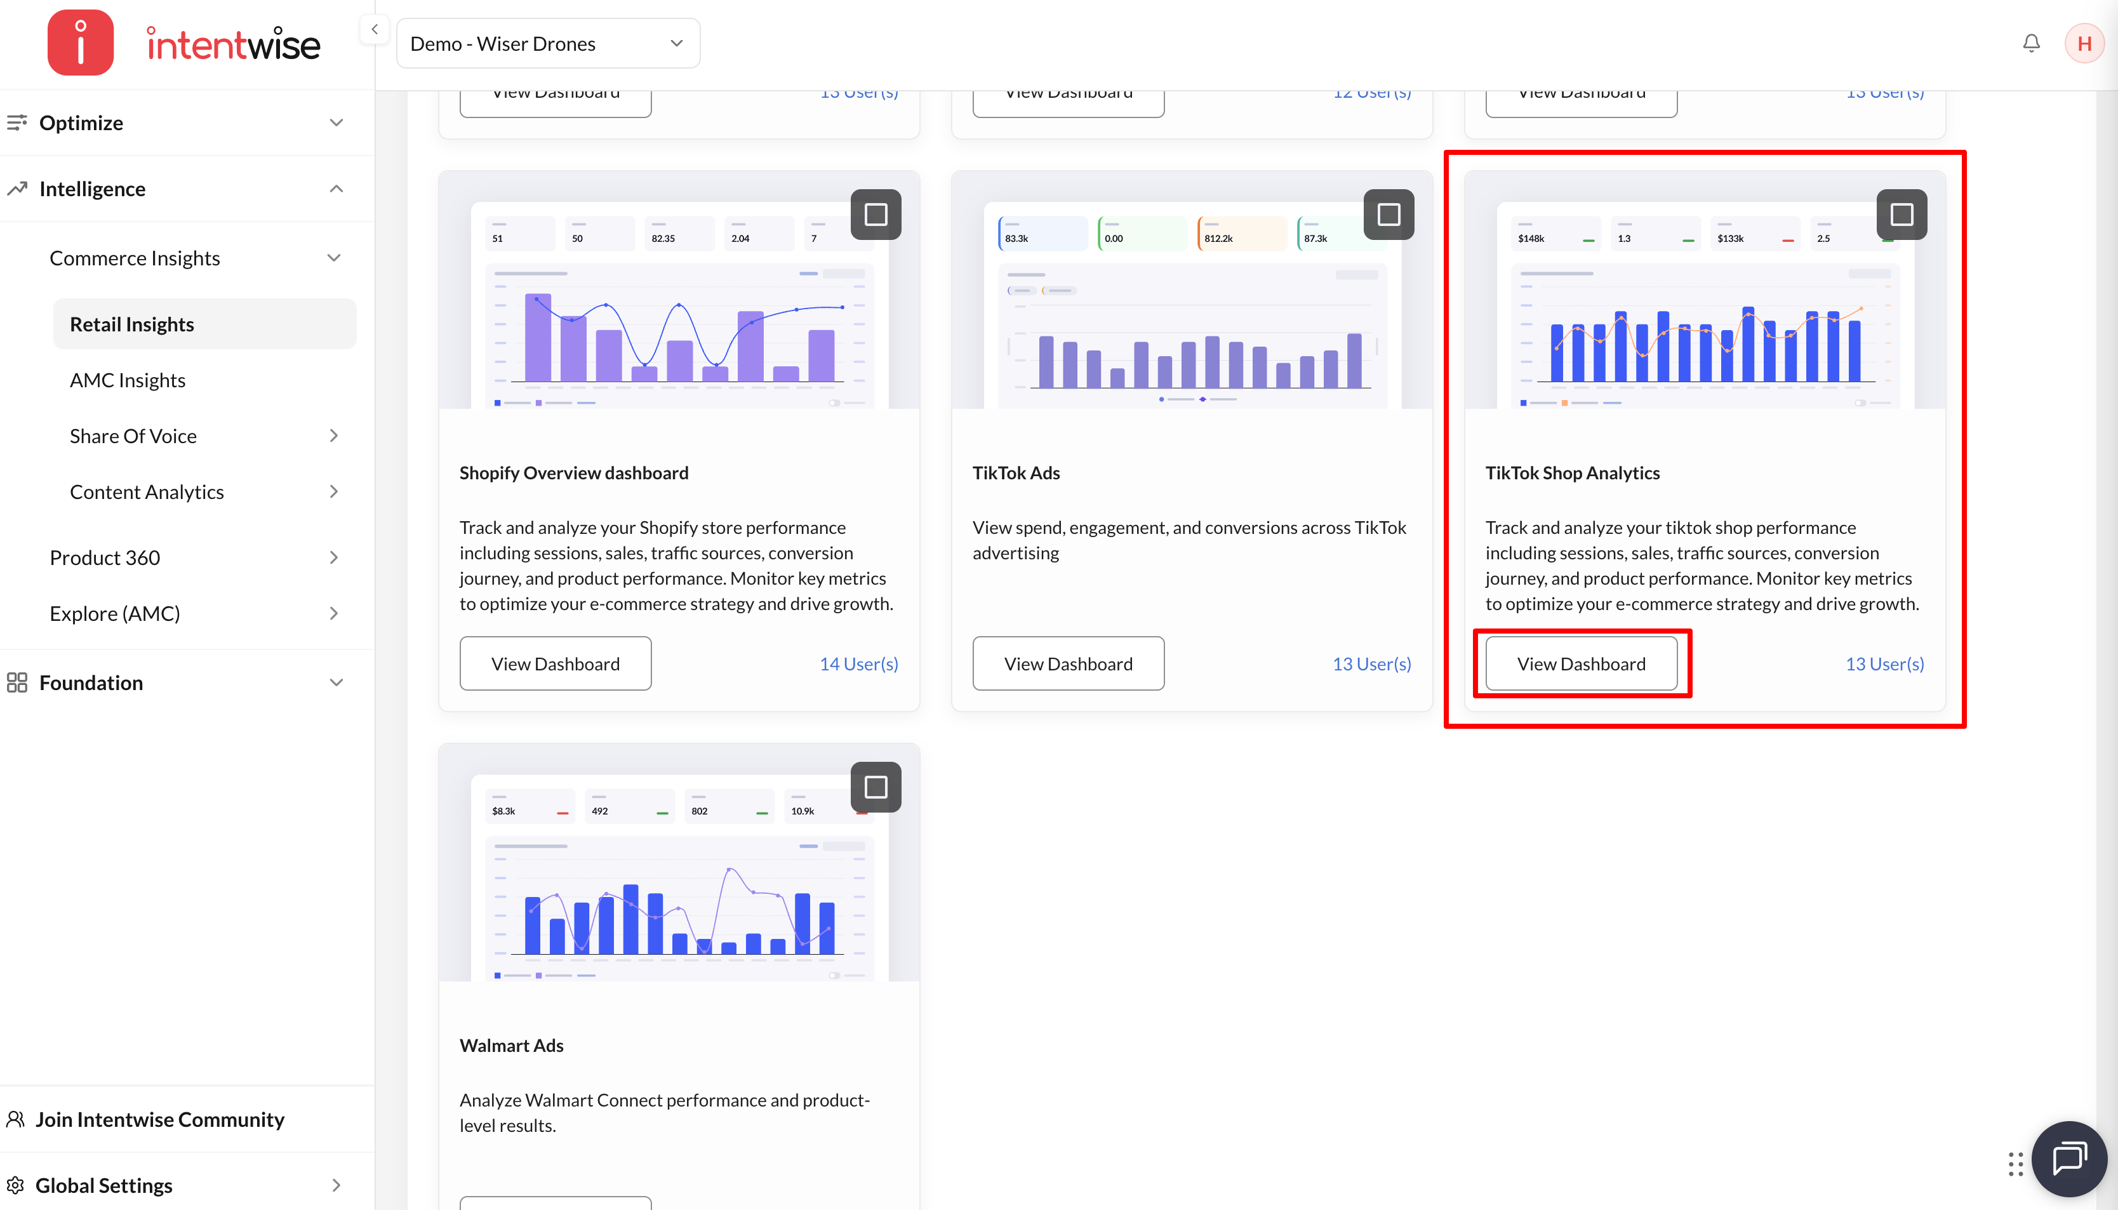Open AMC Insights in the sidebar
Screen dimensions: 2118x1210
click(x=128, y=380)
